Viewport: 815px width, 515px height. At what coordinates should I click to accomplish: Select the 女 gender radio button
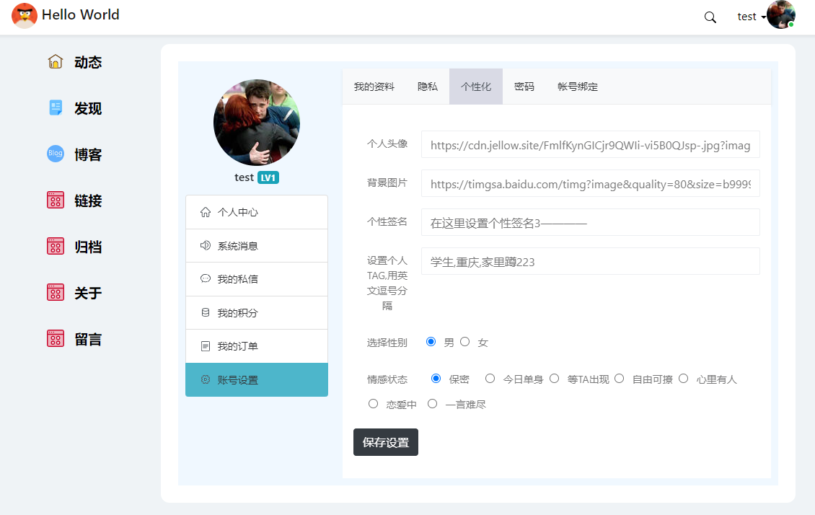tap(464, 341)
